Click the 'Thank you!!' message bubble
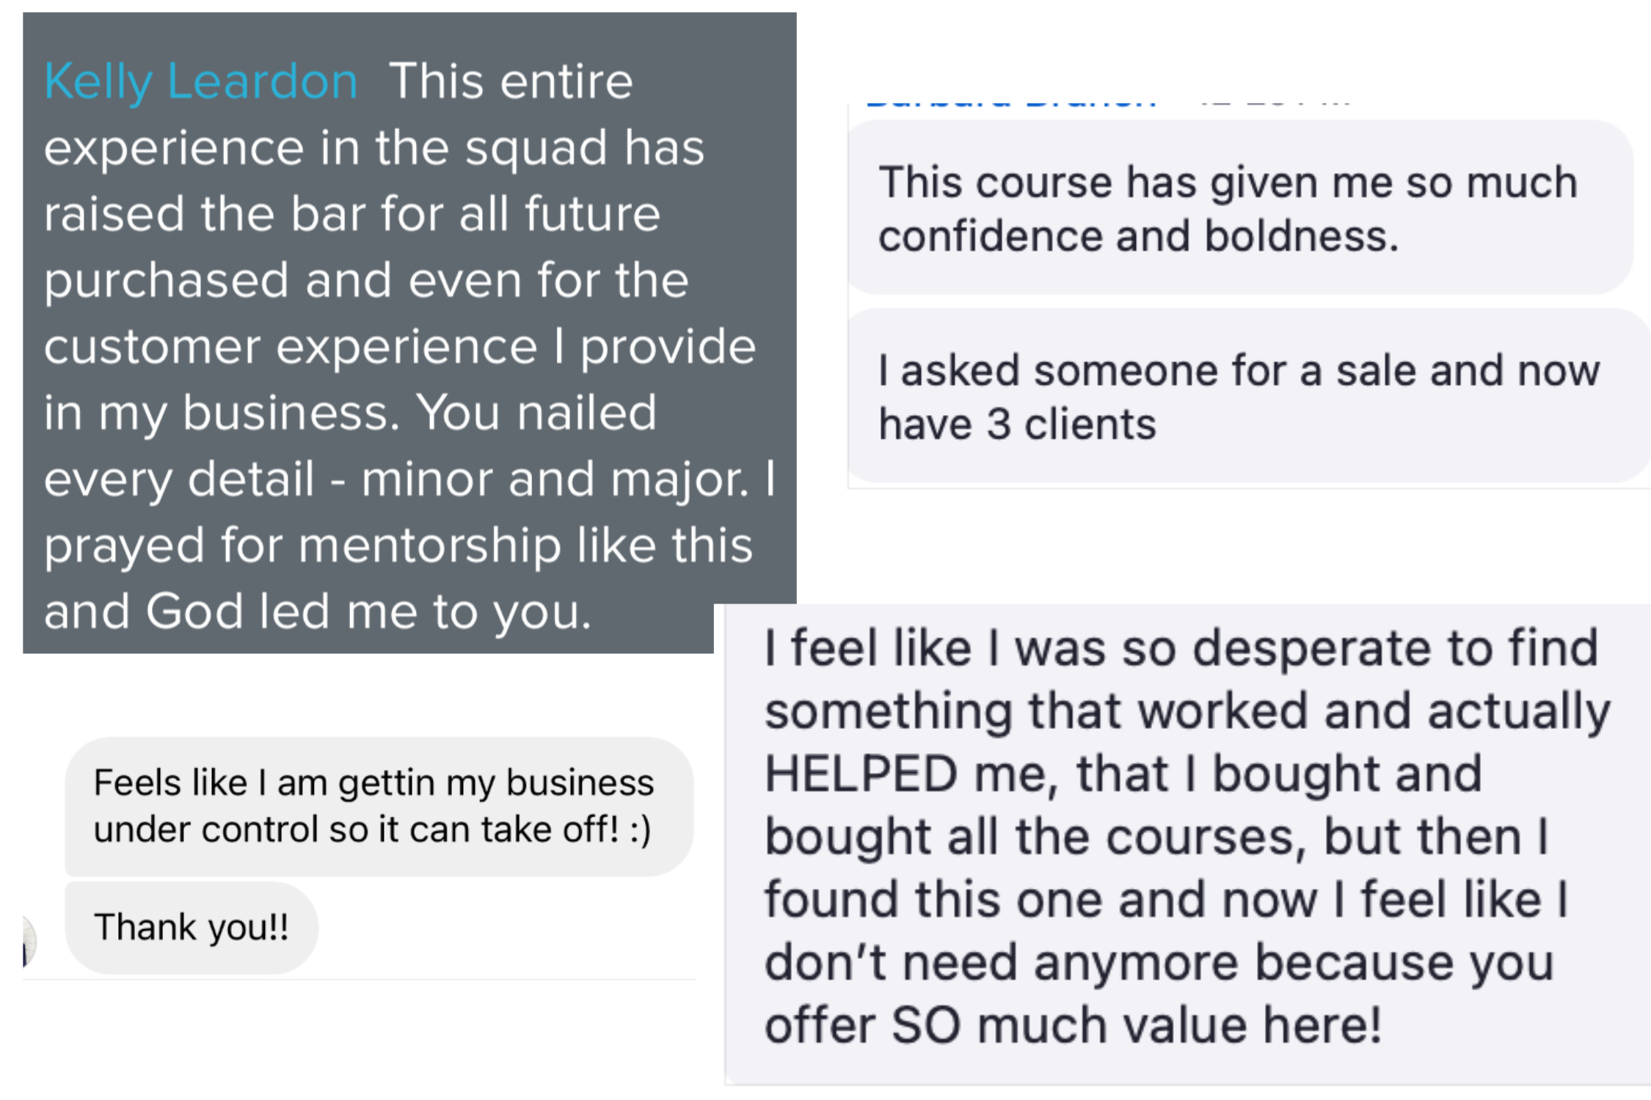The width and height of the screenshot is (1651, 1100). tap(192, 927)
